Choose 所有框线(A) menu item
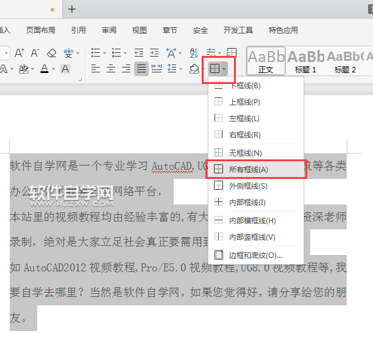373x362 pixels. 256,169
